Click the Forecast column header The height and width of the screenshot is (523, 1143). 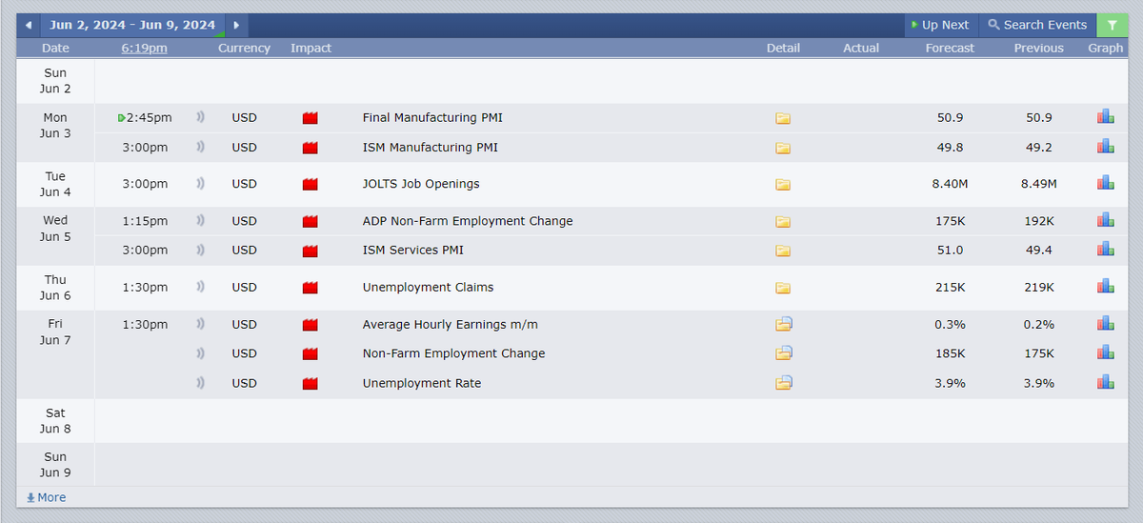(951, 48)
